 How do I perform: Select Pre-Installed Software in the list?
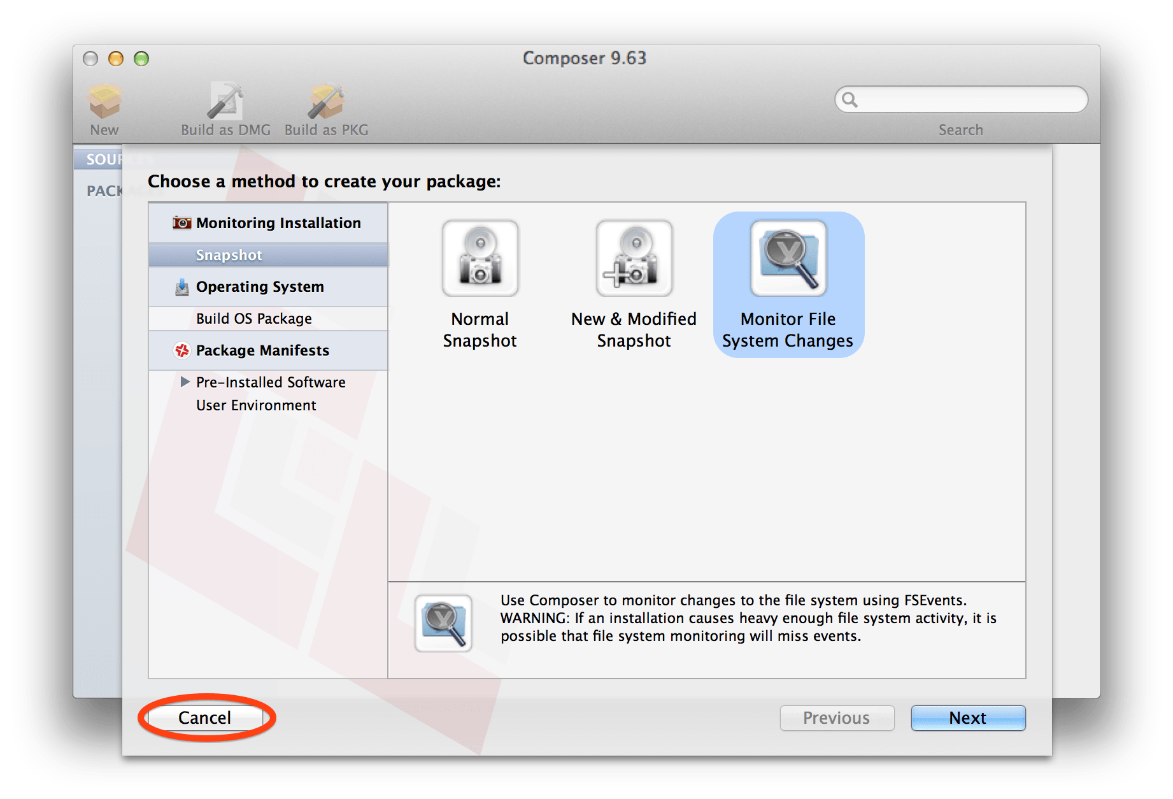click(268, 382)
